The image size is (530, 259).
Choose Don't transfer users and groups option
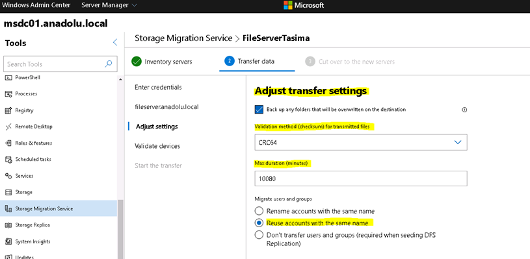tap(259, 235)
